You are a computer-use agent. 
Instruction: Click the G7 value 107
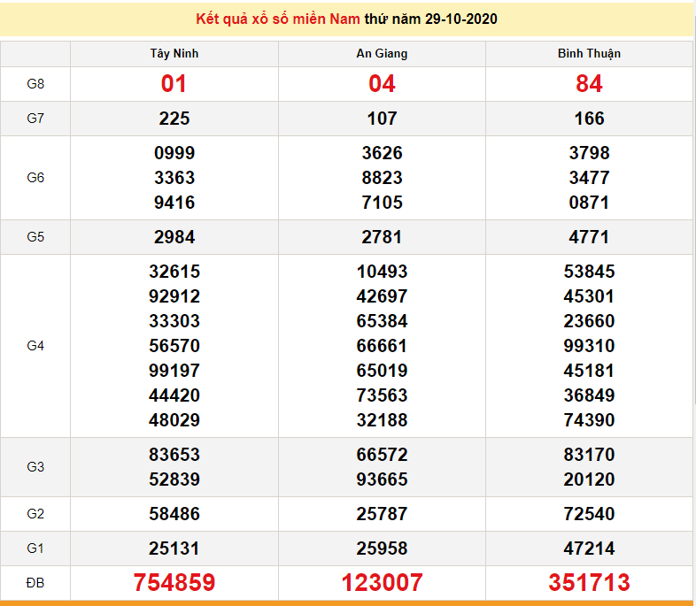pos(382,119)
